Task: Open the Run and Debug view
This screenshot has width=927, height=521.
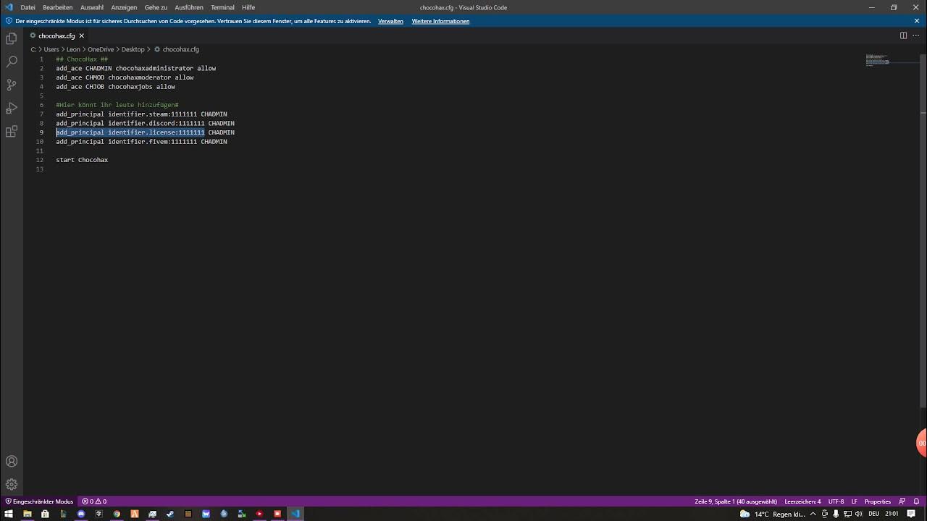Action: pos(12,108)
